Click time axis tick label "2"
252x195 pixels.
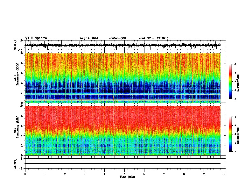point(65,174)
